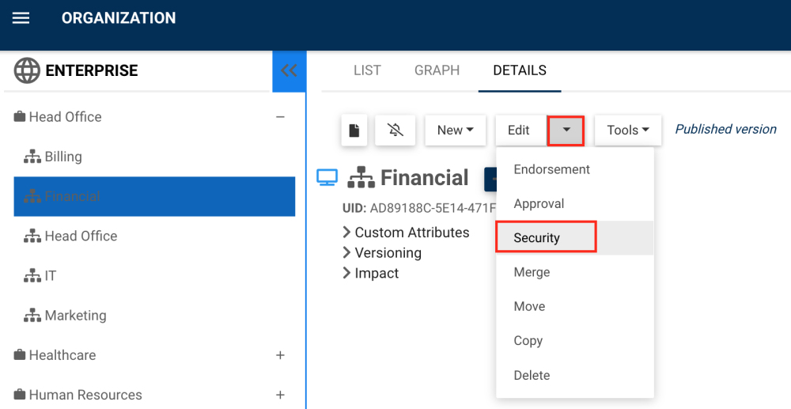Click the Healthcare briefcase icon
The width and height of the screenshot is (791, 409).
click(20, 355)
